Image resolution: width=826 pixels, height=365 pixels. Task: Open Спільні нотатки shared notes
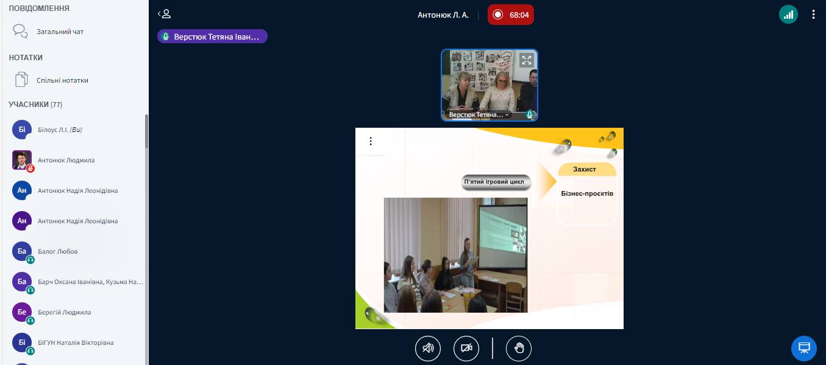62,80
